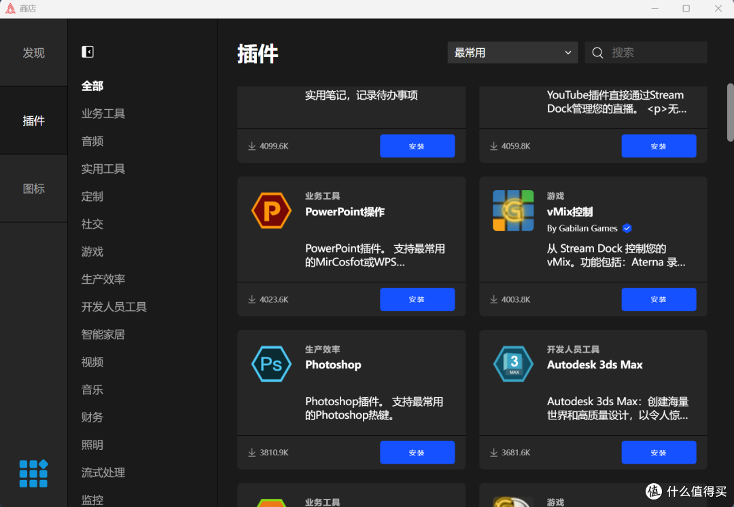Screen dimensions: 734x507
Task: Select the 实用工具 category
Action: click(x=103, y=169)
